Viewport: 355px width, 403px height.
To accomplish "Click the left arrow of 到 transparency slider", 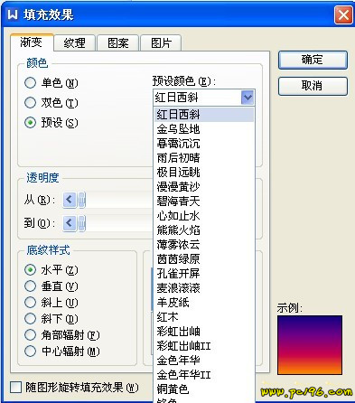I will coord(70,223).
